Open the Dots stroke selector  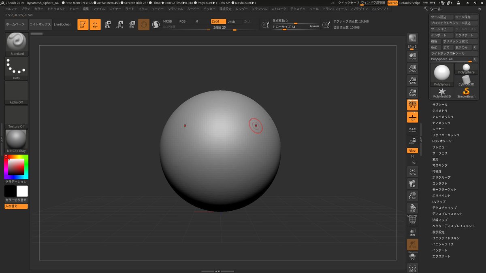(17, 68)
